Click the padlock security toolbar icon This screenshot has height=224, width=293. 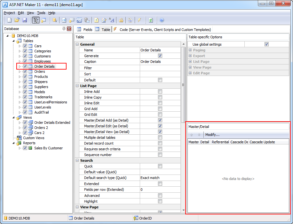(121, 20)
